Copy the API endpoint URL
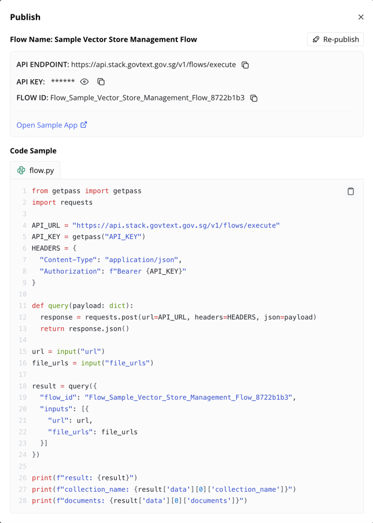 point(245,65)
